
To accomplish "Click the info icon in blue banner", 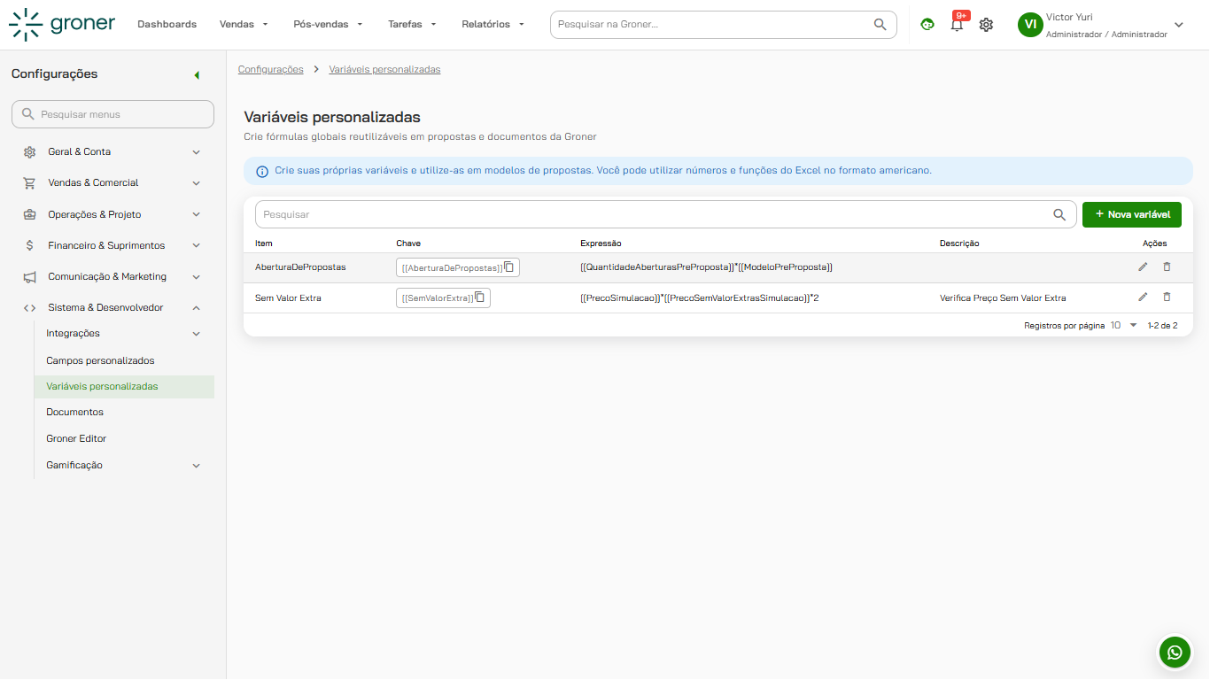I will tap(262, 171).
